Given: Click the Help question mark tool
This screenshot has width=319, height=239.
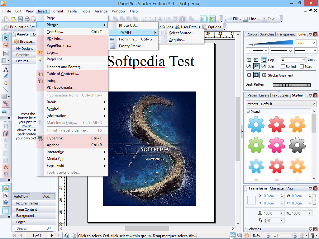Looking at the screenshot, I should [6, 202].
